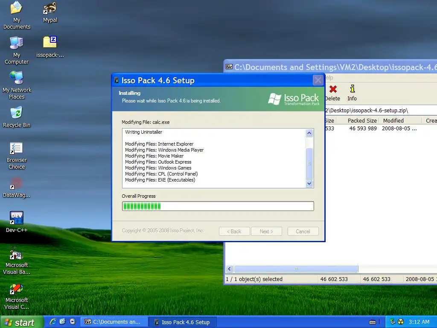437x328 pixels.
Task: Click the 2008-08-05 modified date cell
Action: 399,128
